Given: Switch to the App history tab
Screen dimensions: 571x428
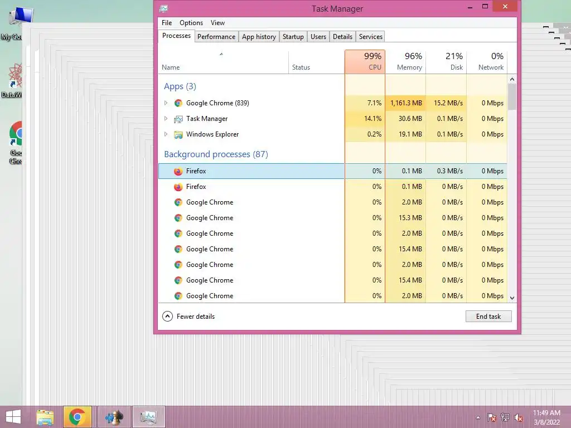Looking at the screenshot, I should pyautogui.click(x=259, y=37).
